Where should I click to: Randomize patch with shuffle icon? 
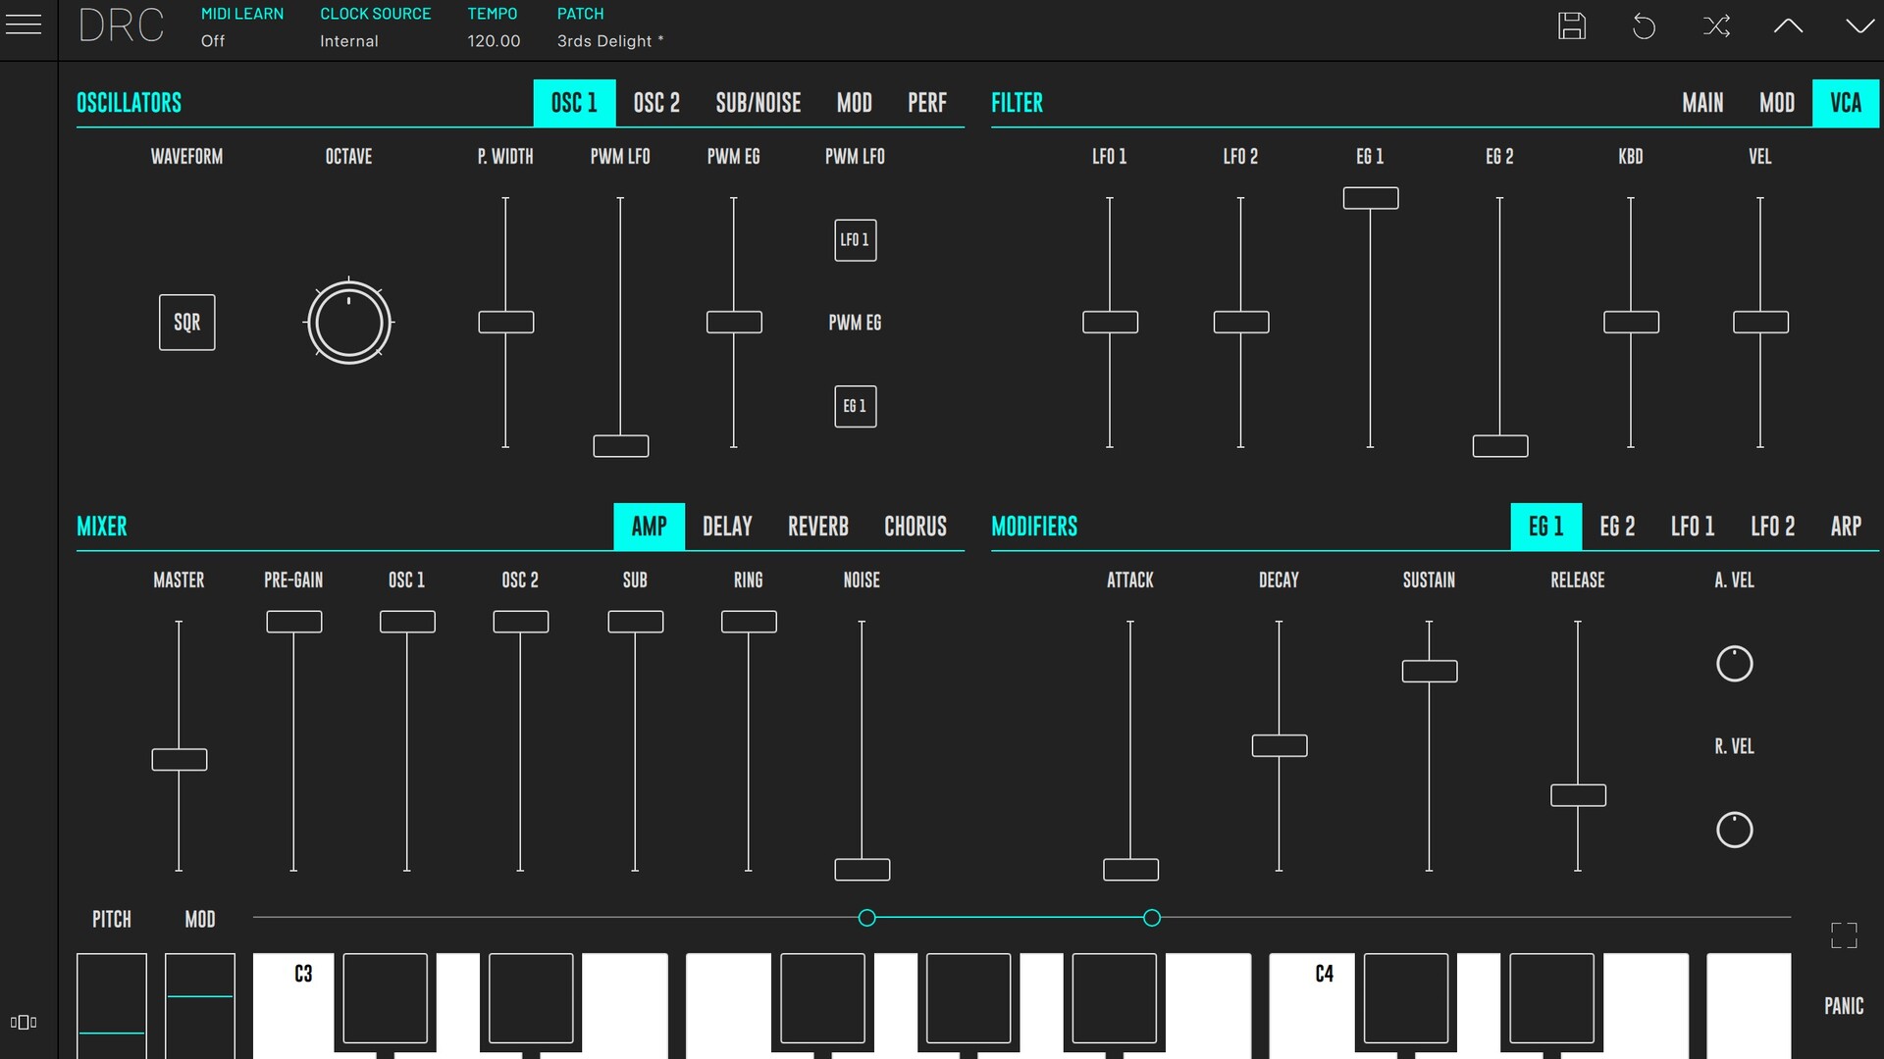pyautogui.click(x=1716, y=26)
